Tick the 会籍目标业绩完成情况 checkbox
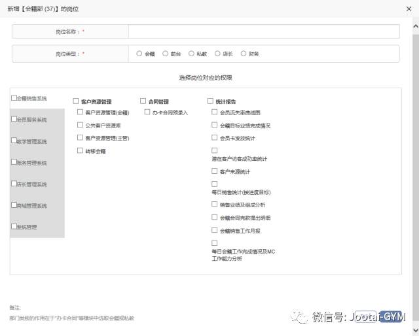The height and width of the screenshot is (336, 419). pyautogui.click(x=214, y=125)
